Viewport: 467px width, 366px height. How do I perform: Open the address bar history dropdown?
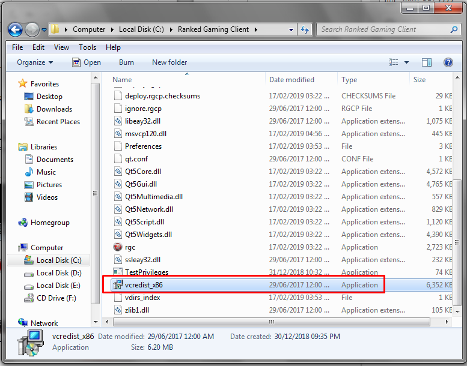[x=291, y=29]
